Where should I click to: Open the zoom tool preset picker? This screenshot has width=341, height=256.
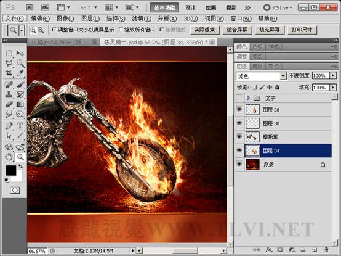point(22,30)
